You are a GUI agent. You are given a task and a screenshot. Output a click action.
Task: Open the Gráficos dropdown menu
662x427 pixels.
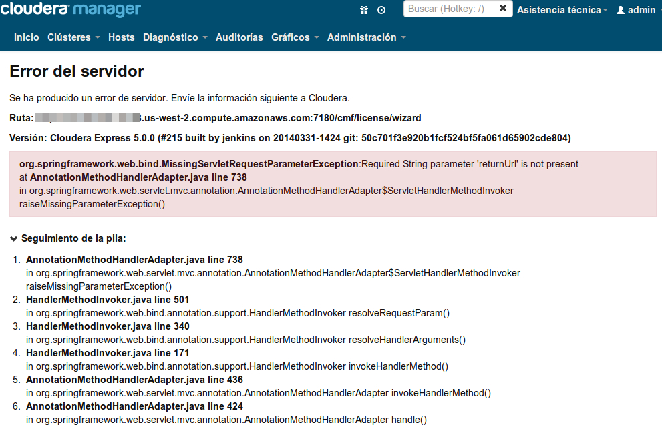[295, 37]
